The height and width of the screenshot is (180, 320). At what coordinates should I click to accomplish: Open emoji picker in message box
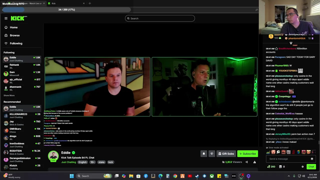point(312,159)
